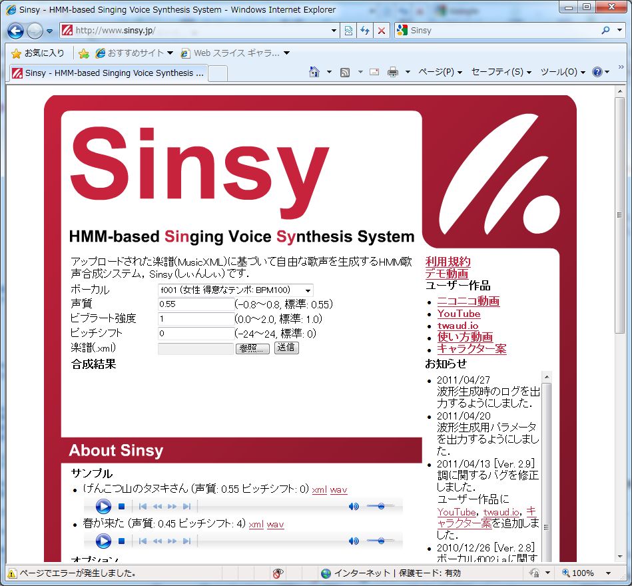Screen dimensions: 632x586
Task: Open a new blank tab
Action: pos(218,74)
